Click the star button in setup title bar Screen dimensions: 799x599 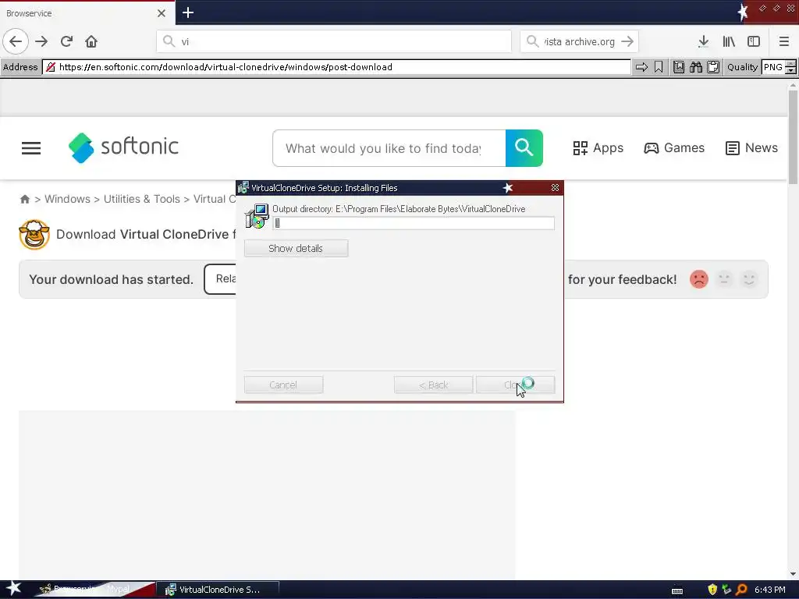tap(507, 188)
